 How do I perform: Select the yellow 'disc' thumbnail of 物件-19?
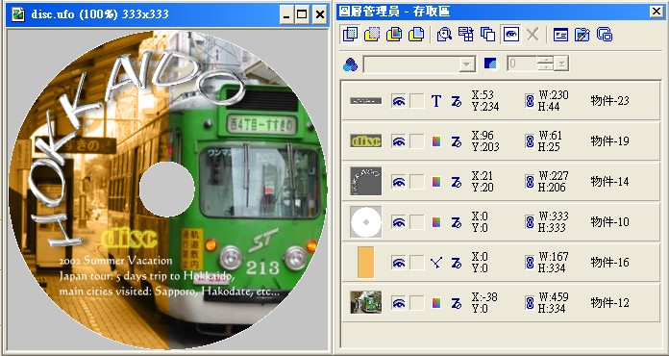[365, 140]
